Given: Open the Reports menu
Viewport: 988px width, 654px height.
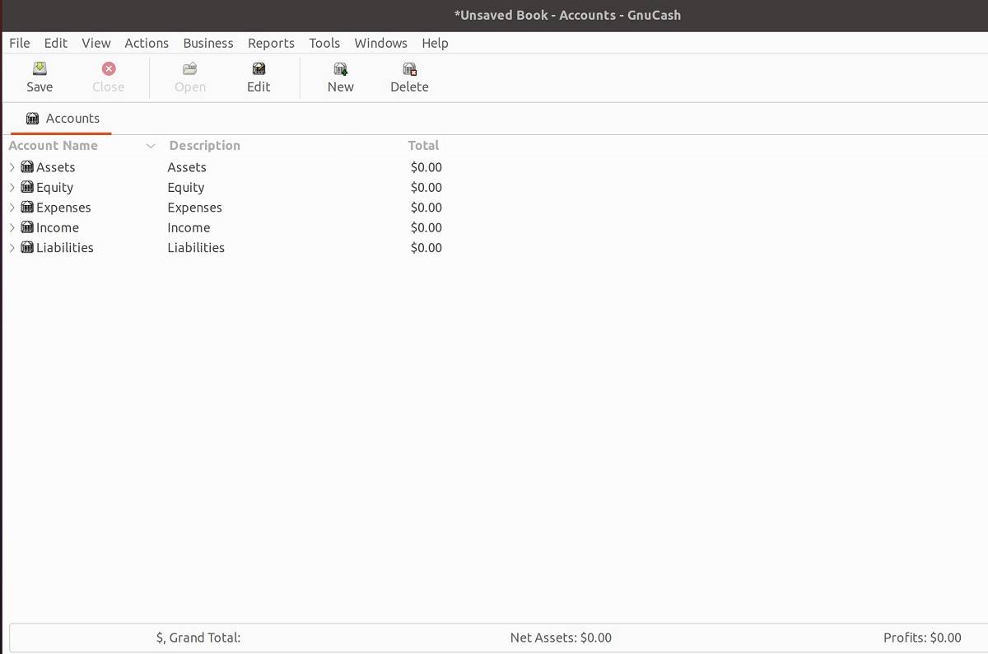Looking at the screenshot, I should [x=271, y=43].
